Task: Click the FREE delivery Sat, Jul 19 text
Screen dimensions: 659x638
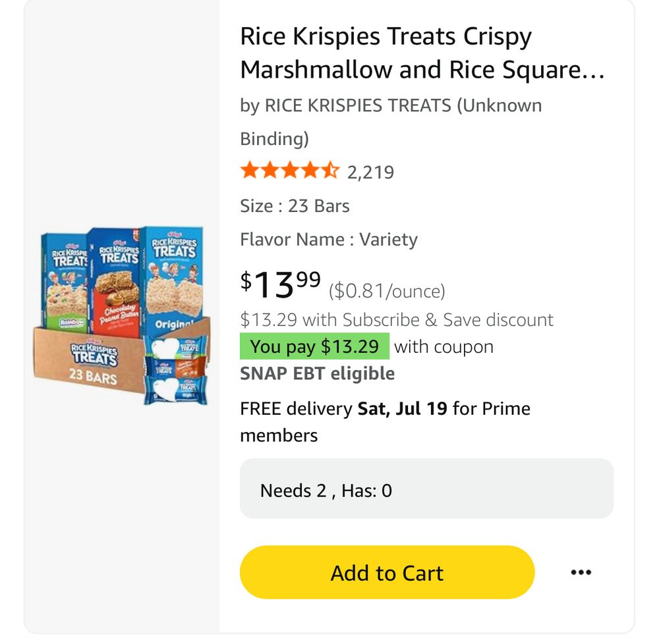Action: point(385,421)
